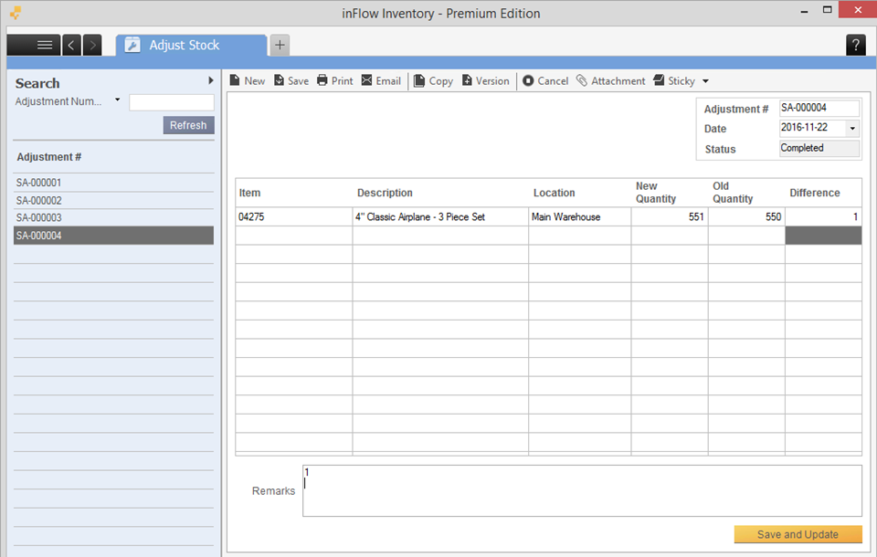This screenshot has height=557, width=877.
Task: Save the current adjustment from toolbar
Action: 291,81
